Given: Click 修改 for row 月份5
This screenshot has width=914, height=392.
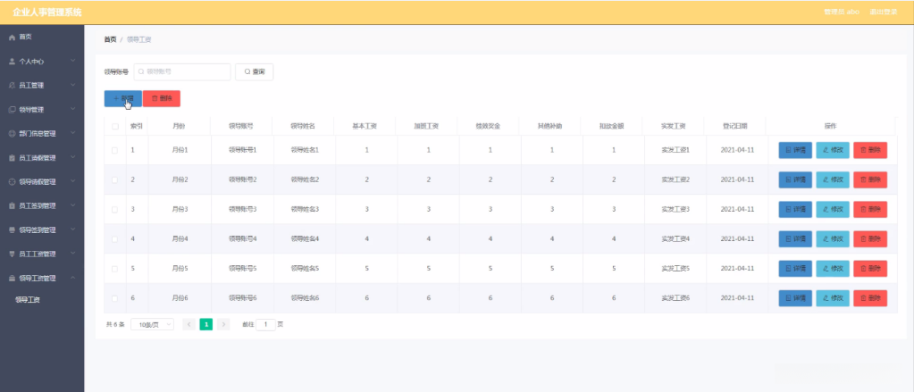Looking at the screenshot, I should click(833, 269).
